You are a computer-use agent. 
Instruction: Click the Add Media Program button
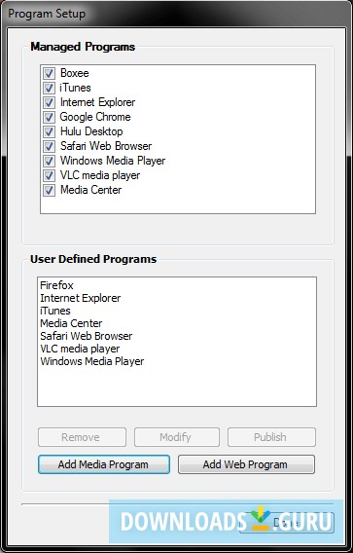point(104,464)
